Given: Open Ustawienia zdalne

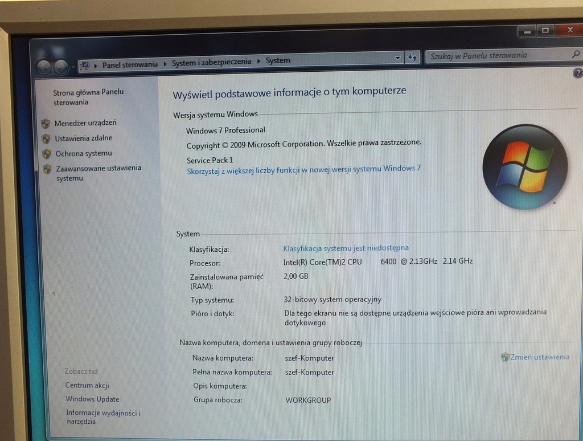Looking at the screenshot, I should coord(83,138).
